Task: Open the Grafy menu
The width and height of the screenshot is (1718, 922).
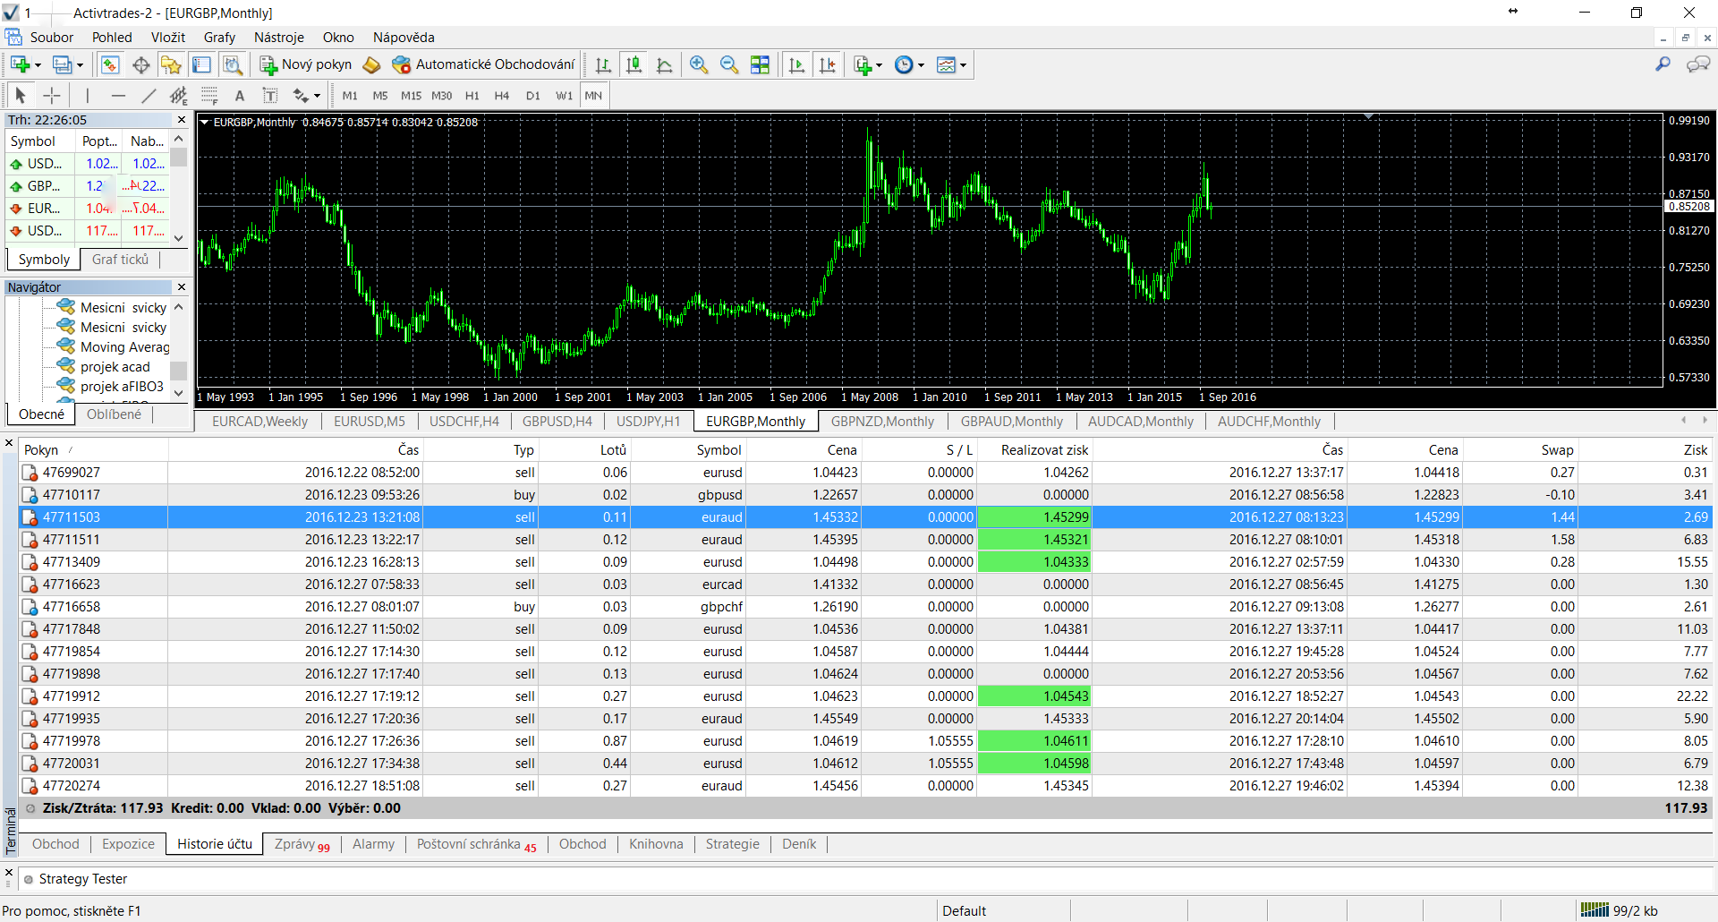Action: point(219,38)
